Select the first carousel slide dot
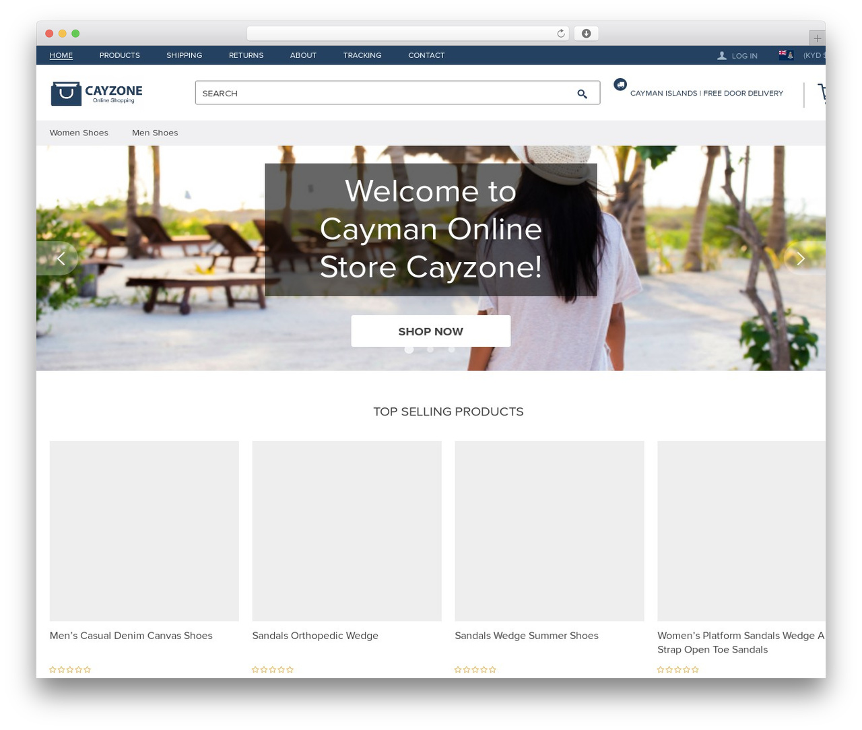 (409, 349)
